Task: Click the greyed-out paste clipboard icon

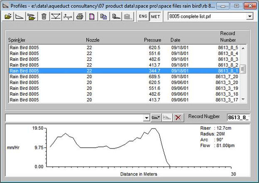Action: tap(128, 16)
